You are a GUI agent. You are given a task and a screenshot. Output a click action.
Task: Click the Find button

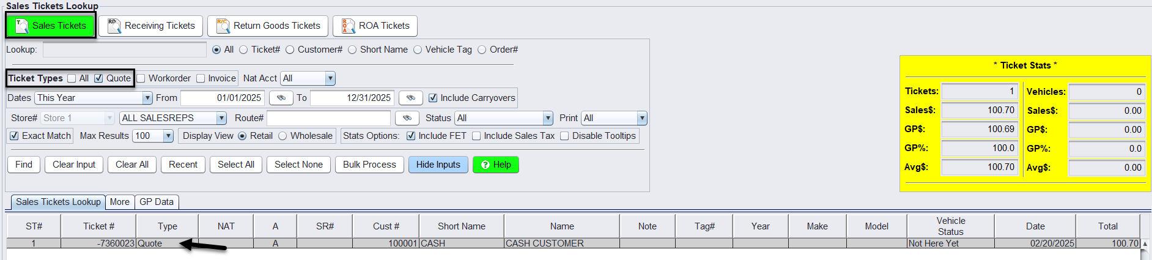24,165
